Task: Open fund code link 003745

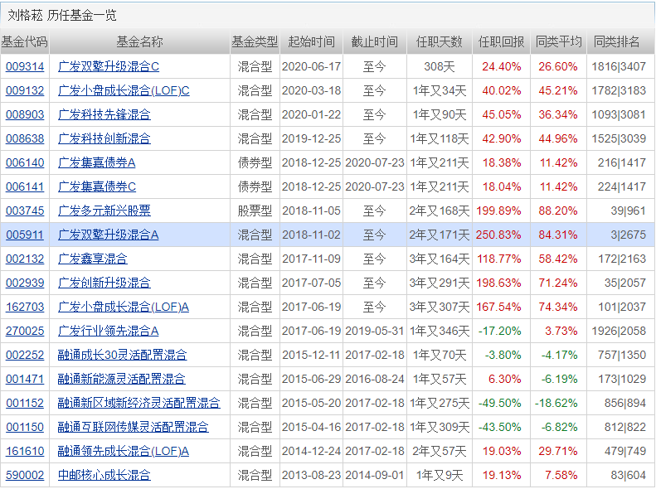Action: (25, 211)
